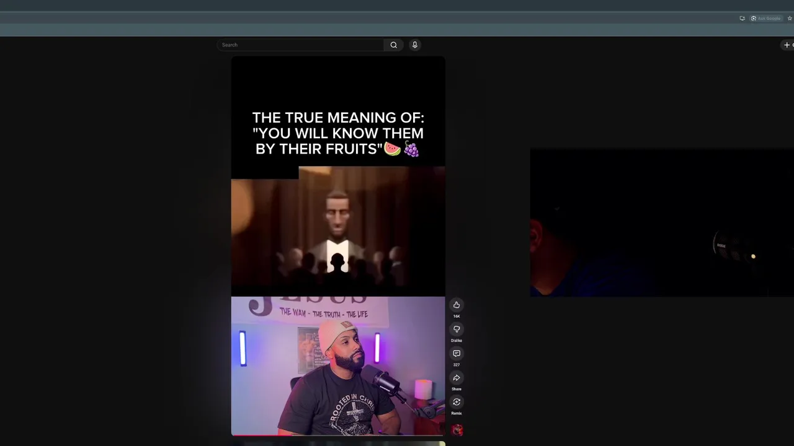794x446 pixels.
Task: Click the plus Create button
Action: tap(788, 45)
